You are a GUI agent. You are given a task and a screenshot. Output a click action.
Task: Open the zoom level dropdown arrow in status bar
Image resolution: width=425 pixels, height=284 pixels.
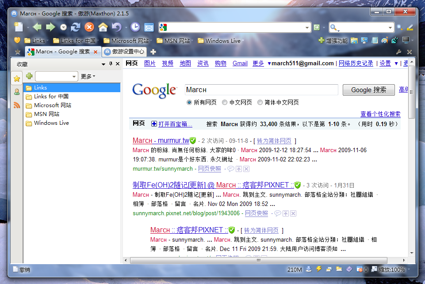click(x=409, y=269)
